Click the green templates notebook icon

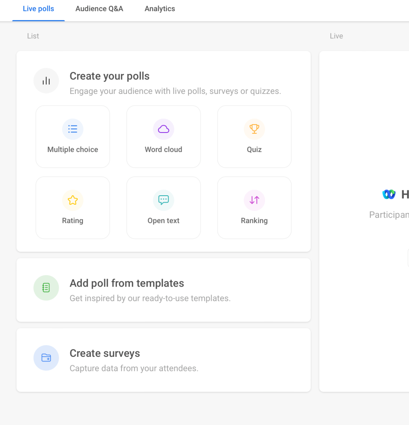[x=46, y=287]
